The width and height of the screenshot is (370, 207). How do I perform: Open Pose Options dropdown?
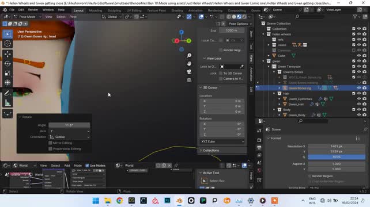[240, 24]
